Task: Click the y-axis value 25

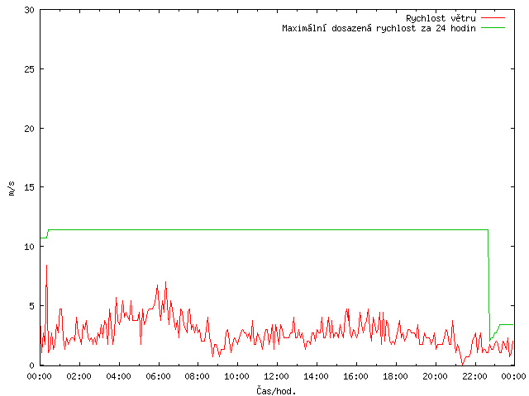Action: (x=30, y=69)
